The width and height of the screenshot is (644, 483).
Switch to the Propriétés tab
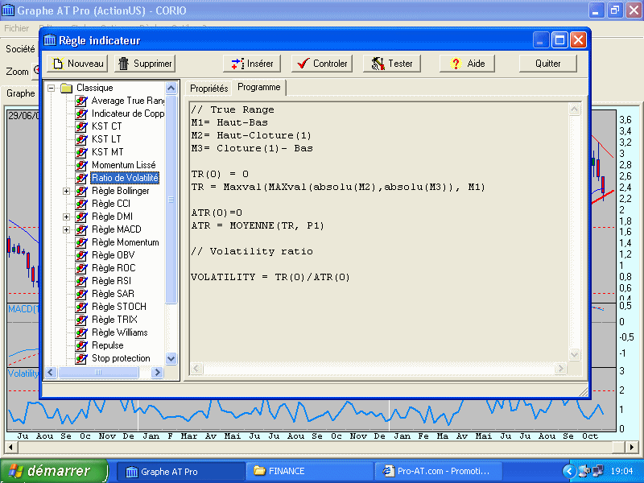pos(209,89)
